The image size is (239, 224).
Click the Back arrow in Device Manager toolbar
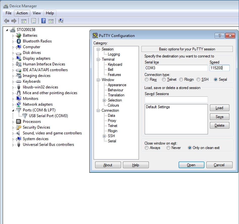coord(7,21)
